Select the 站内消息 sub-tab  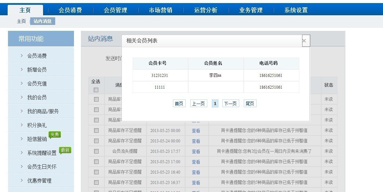coord(43,21)
